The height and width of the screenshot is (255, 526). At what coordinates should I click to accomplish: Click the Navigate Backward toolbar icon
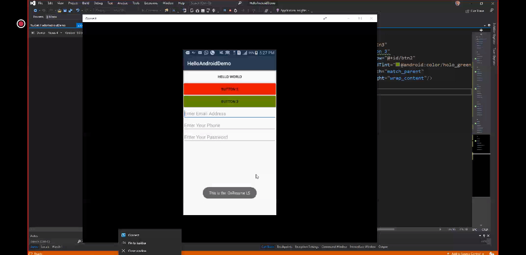pos(35,10)
